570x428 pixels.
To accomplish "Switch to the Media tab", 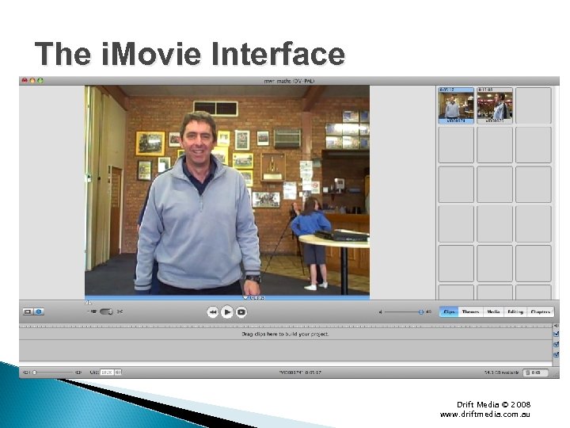I will tap(493, 312).
